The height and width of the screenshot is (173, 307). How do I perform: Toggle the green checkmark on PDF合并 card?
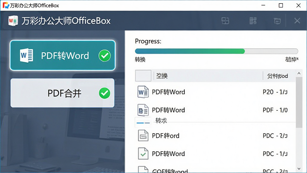(x=105, y=93)
